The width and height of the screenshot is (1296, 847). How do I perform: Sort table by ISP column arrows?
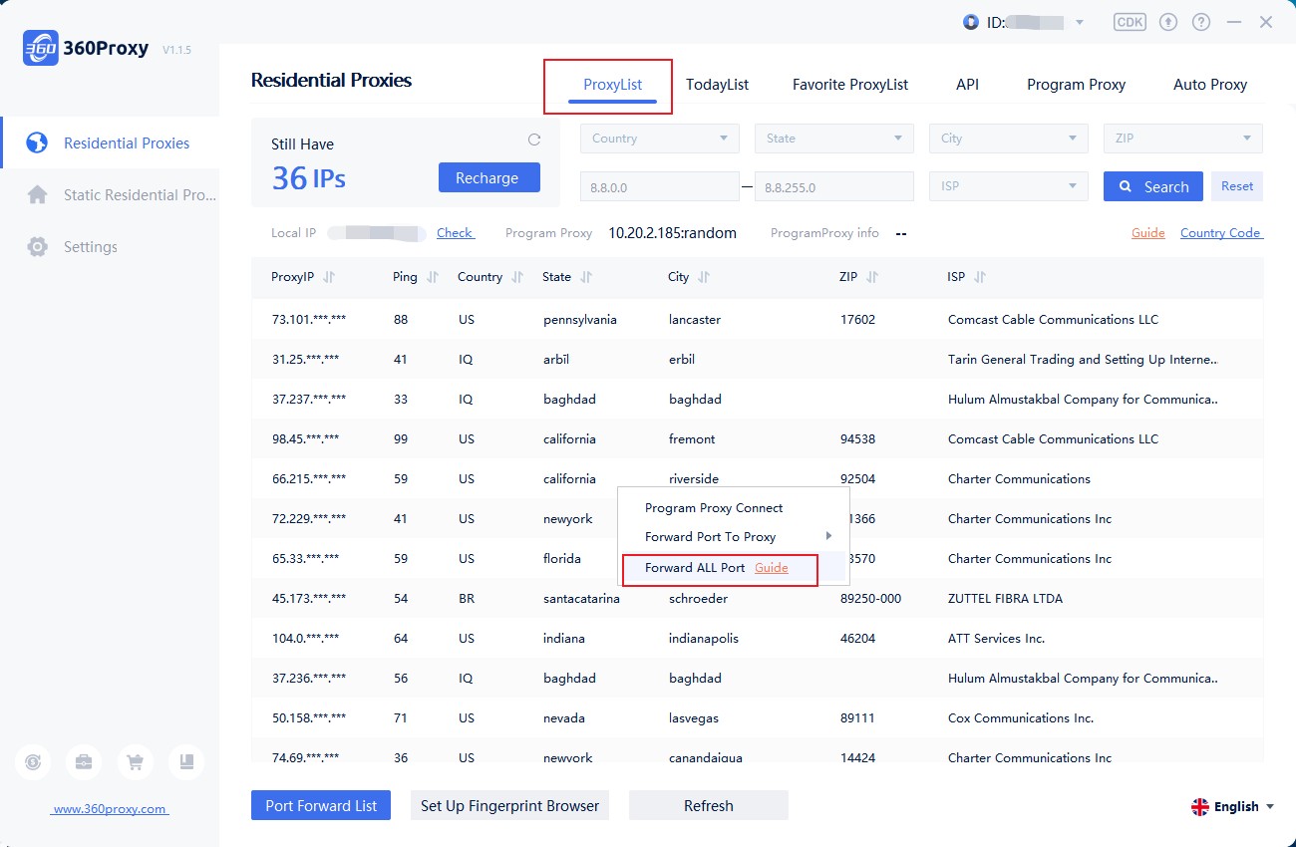[980, 277]
